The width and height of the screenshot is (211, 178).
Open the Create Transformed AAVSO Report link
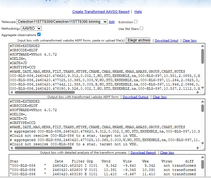(101, 12)
